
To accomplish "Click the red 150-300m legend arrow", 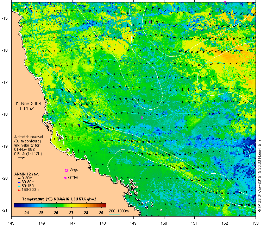I will (19, 190).
